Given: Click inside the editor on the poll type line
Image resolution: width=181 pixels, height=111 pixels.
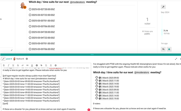Looking at the screenshot, I should tap(29, 76).
